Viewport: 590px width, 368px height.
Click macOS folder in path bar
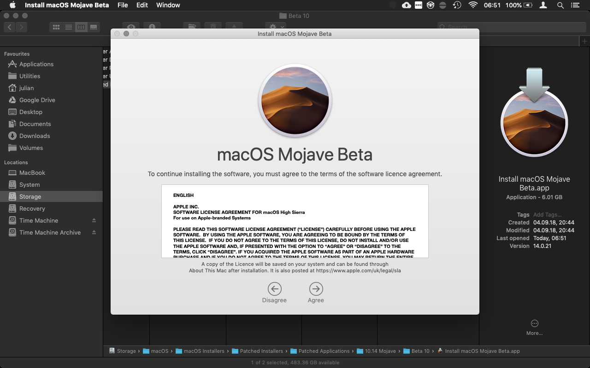tap(156, 351)
